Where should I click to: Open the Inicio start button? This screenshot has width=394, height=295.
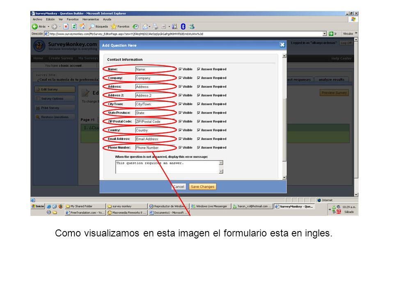38,206
